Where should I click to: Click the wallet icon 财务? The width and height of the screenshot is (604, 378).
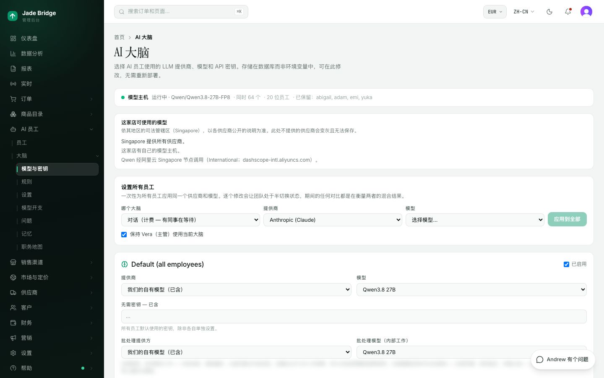point(13,323)
